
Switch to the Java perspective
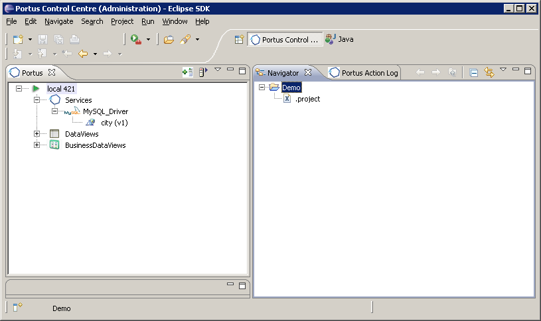click(339, 39)
